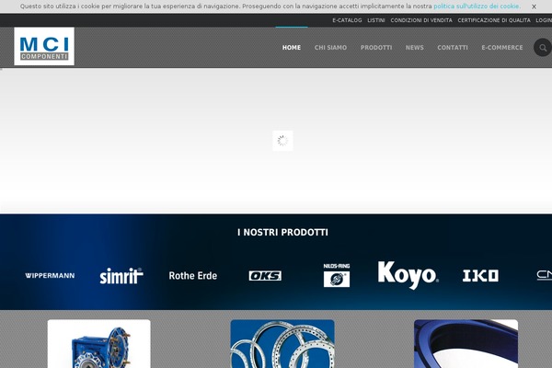Open Condizioni di Vendita link

[x=421, y=20]
